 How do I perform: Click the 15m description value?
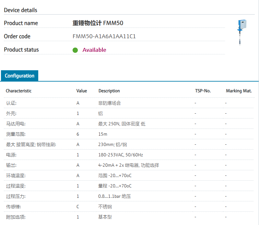[102, 134]
